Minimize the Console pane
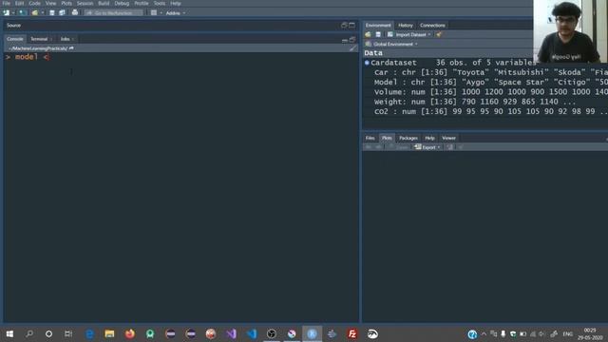Viewport: 608px width, 342px height. coord(344,40)
